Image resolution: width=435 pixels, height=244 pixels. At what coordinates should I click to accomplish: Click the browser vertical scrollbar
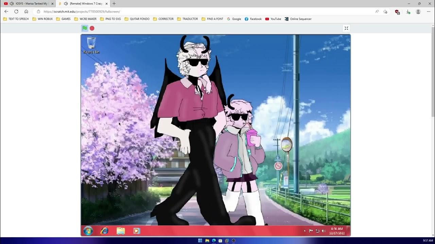point(433,71)
